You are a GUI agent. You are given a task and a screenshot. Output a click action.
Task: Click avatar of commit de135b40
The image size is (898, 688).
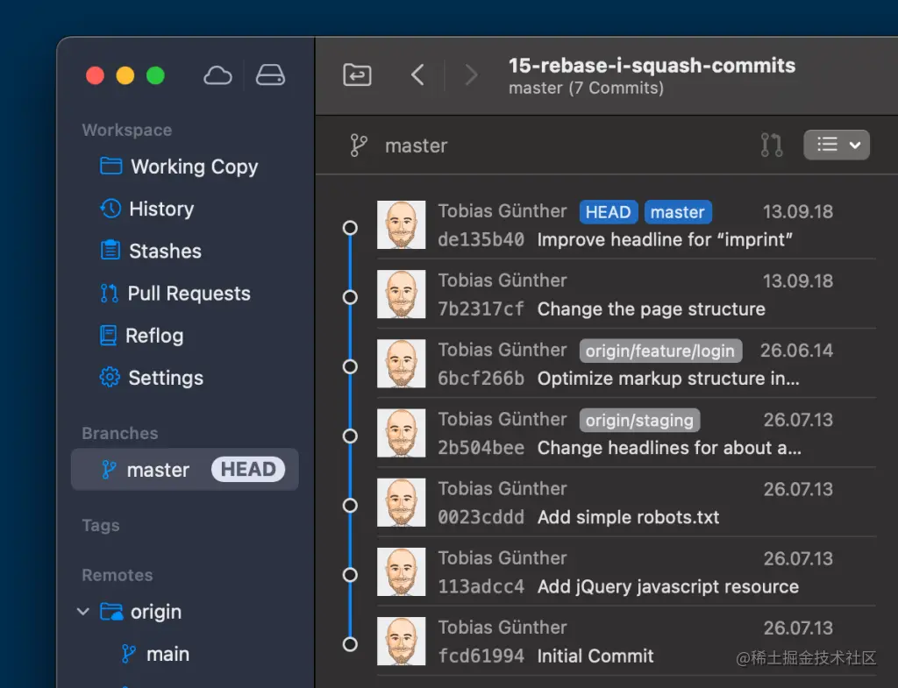(x=401, y=224)
